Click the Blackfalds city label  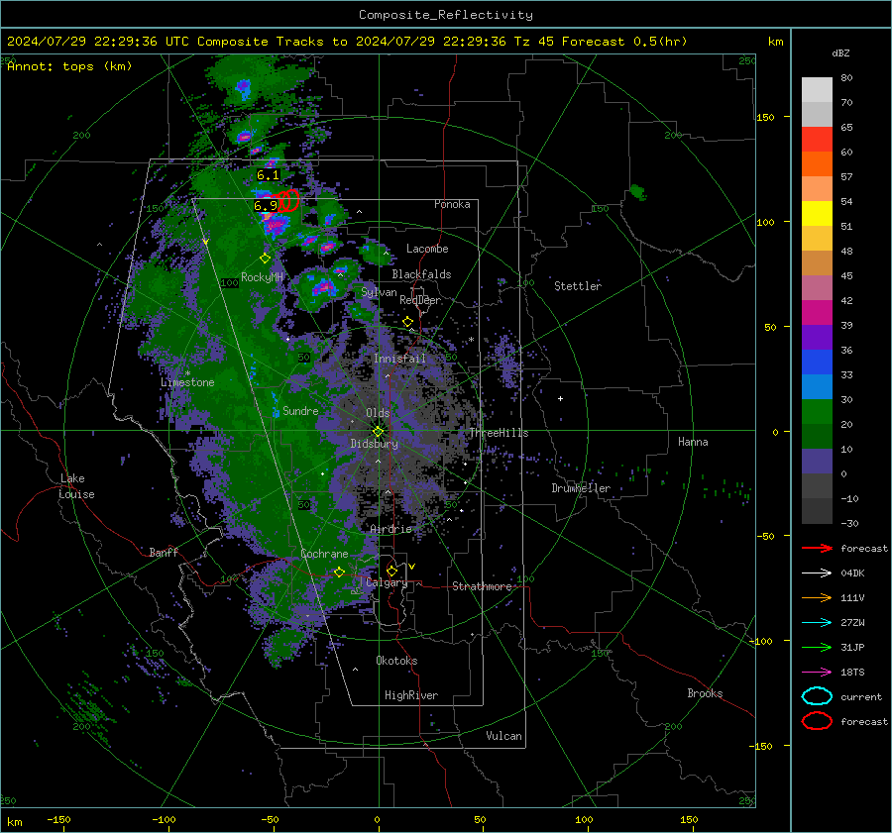[421, 274]
